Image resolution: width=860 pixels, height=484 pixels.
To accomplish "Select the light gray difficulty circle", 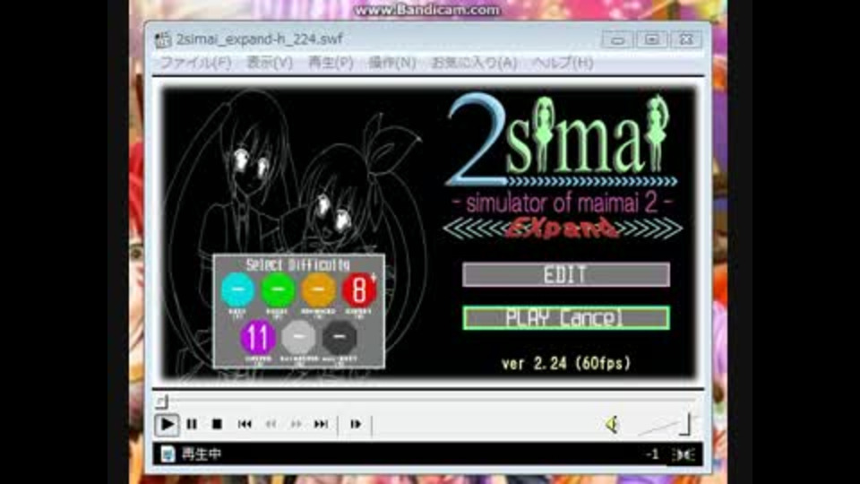I will pyautogui.click(x=298, y=336).
